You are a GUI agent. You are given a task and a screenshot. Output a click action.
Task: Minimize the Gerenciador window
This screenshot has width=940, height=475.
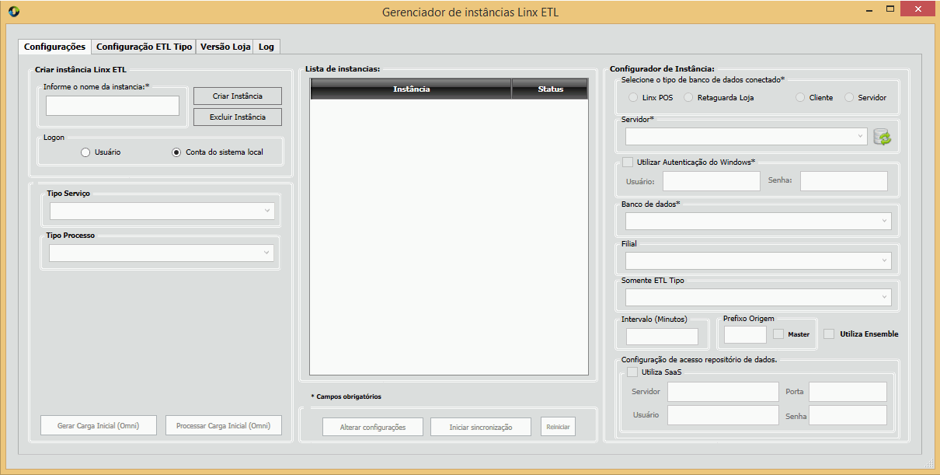[869, 9]
